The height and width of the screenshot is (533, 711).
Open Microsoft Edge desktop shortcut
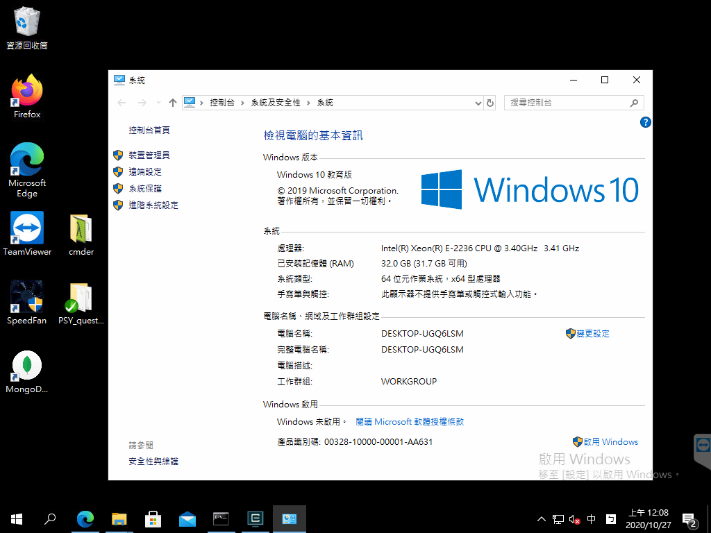(27, 170)
